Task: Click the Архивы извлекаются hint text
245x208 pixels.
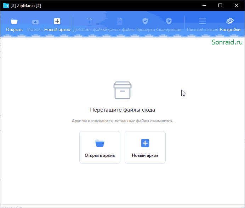Action: click(122, 121)
